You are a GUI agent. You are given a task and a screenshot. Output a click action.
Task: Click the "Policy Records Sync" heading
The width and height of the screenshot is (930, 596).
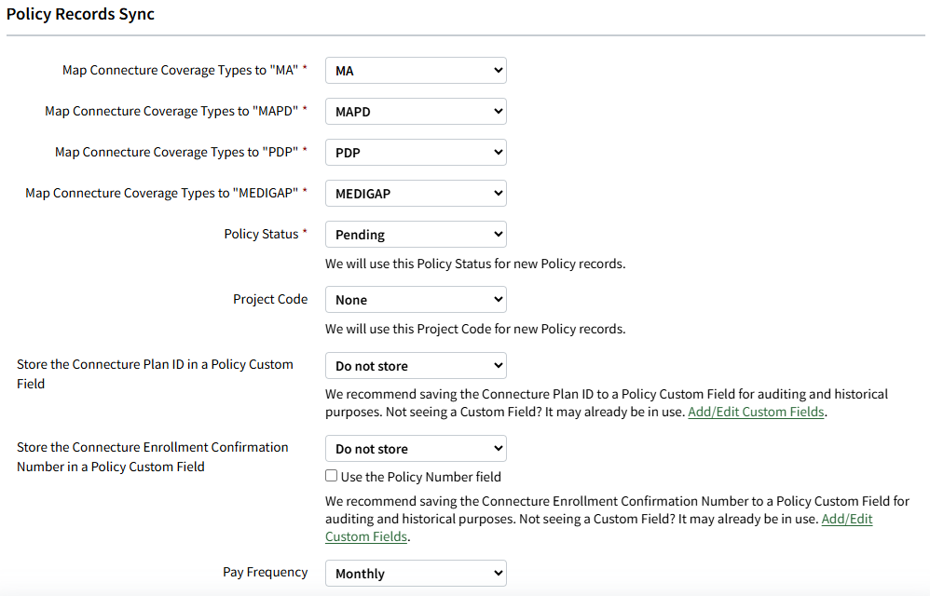pyautogui.click(x=81, y=14)
